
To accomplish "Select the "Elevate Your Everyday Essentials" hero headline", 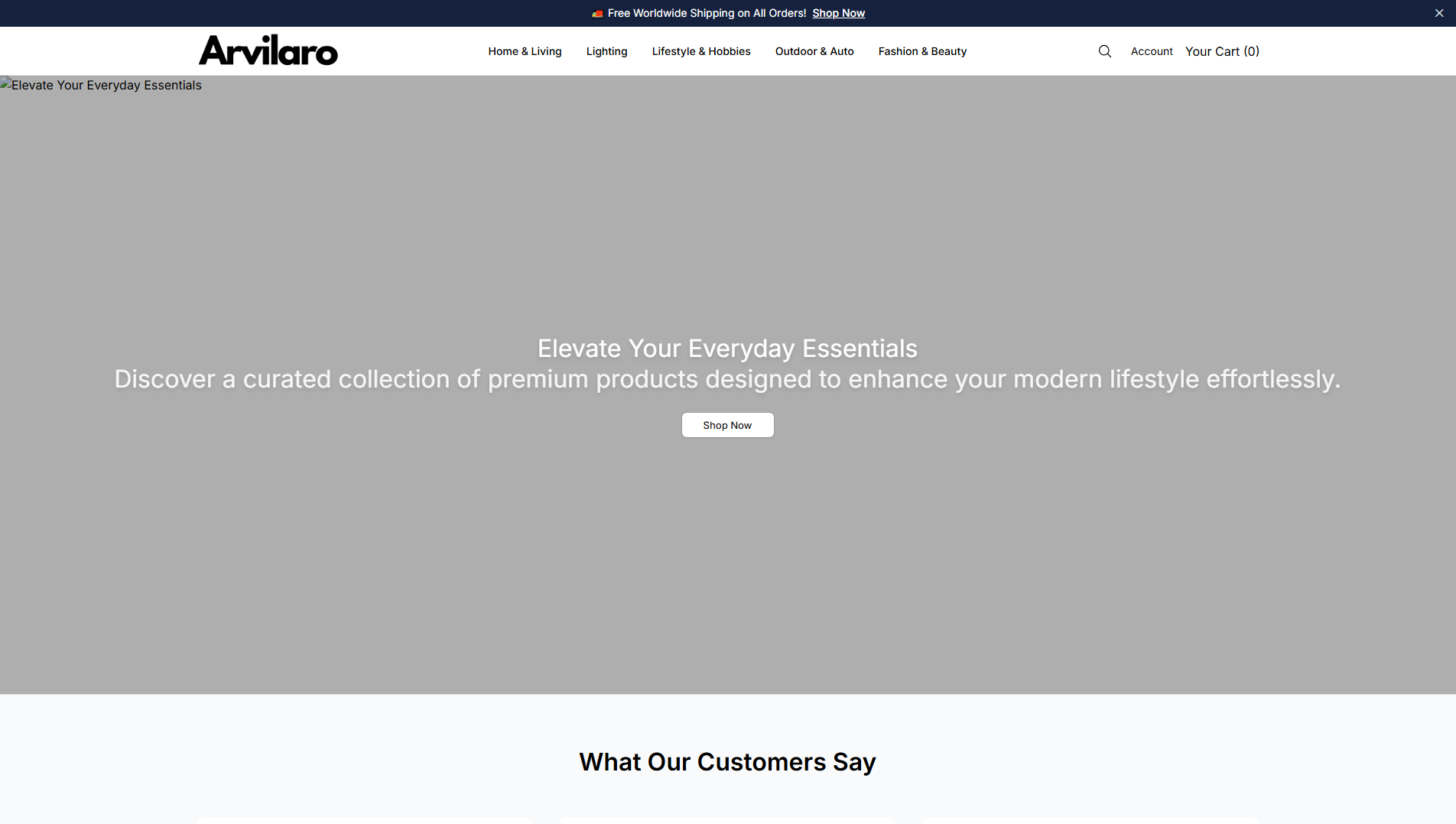I will coord(727,349).
